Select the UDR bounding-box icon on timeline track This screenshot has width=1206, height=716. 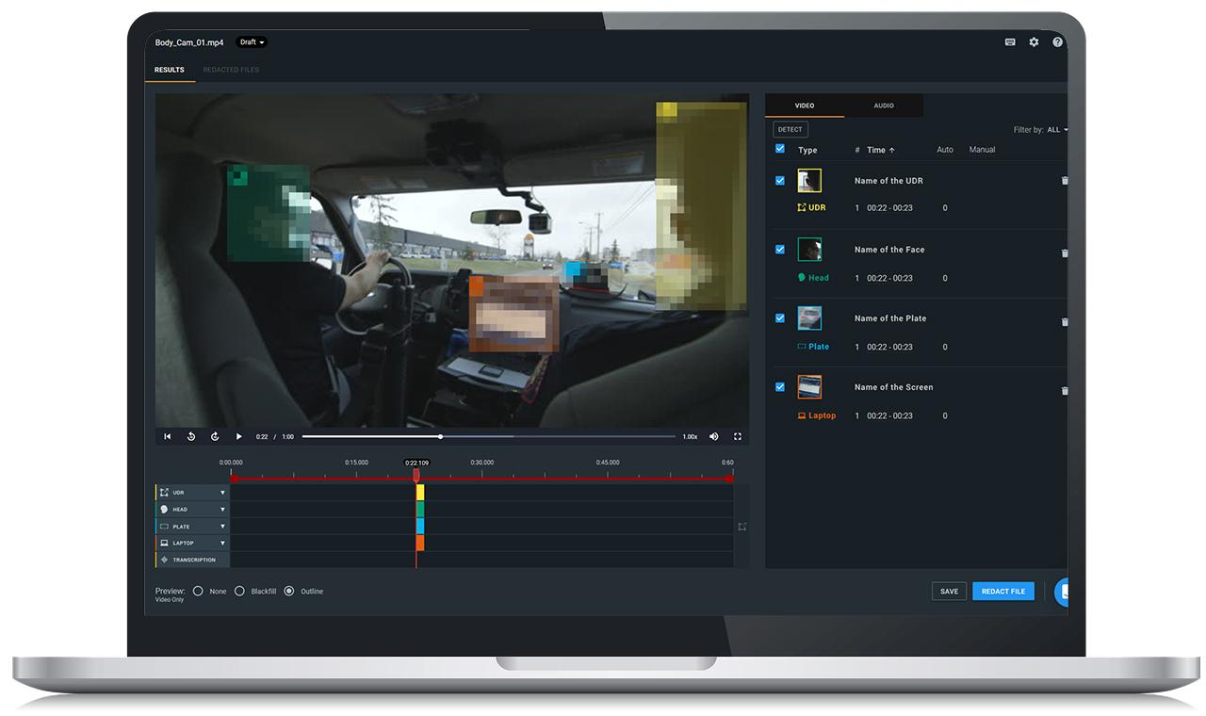[x=163, y=492]
